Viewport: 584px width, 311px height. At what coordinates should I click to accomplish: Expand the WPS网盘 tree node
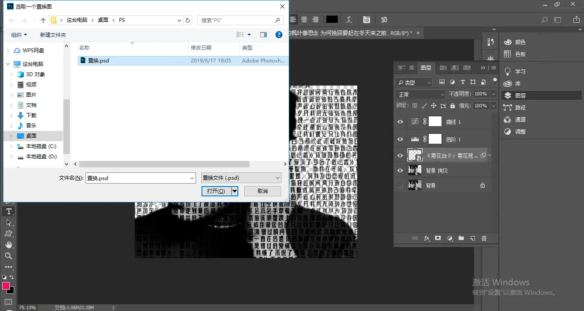[x=8, y=50]
